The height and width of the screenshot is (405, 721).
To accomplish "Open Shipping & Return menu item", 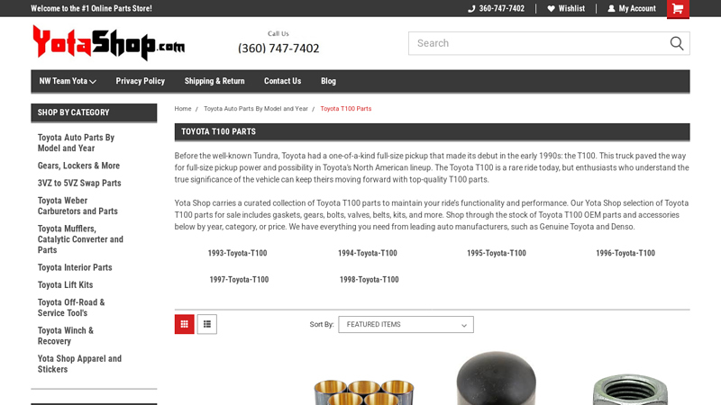I will [214, 81].
